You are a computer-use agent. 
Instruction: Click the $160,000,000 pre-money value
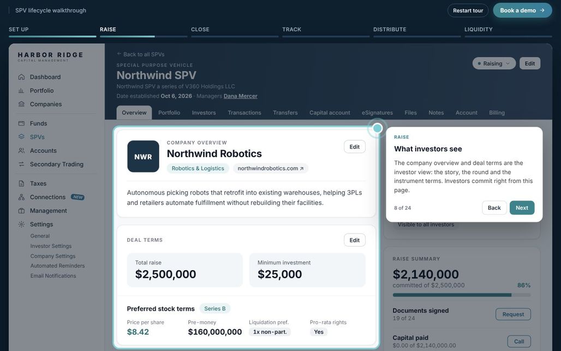pyautogui.click(x=215, y=332)
